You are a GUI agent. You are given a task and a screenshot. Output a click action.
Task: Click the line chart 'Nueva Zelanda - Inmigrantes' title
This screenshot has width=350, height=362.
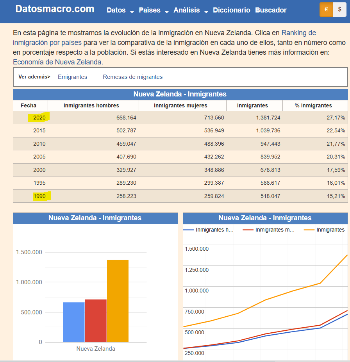tap(265, 218)
